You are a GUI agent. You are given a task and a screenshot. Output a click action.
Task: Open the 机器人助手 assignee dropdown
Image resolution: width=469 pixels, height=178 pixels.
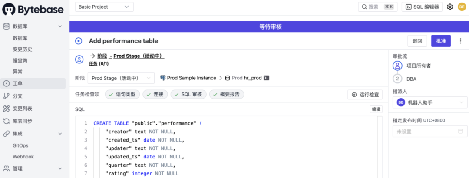pyautogui.click(x=430, y=102)
